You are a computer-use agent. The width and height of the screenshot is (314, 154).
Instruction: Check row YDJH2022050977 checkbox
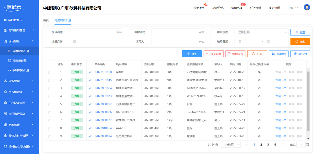point(50,121)
